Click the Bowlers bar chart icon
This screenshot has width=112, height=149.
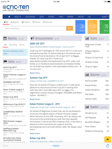(87, 107)
